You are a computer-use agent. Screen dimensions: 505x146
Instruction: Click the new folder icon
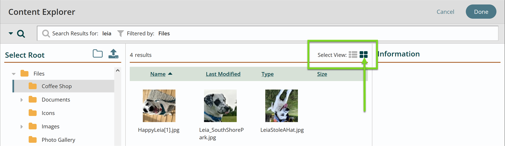pos(98,54)
